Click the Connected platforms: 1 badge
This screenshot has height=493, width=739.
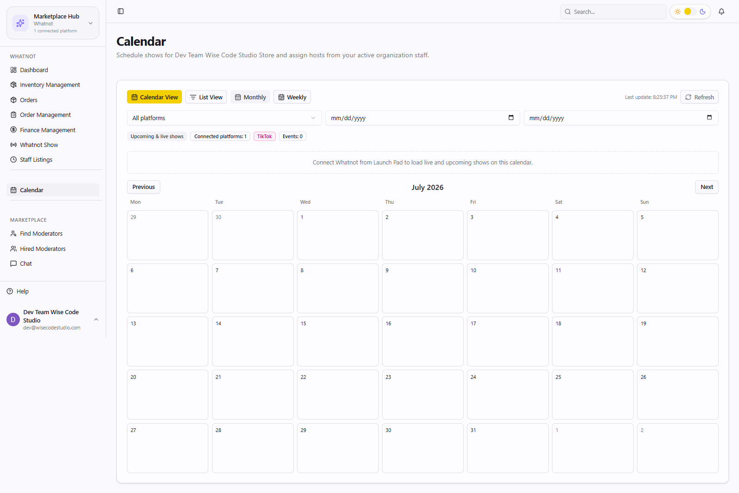(x=220, y=136)
